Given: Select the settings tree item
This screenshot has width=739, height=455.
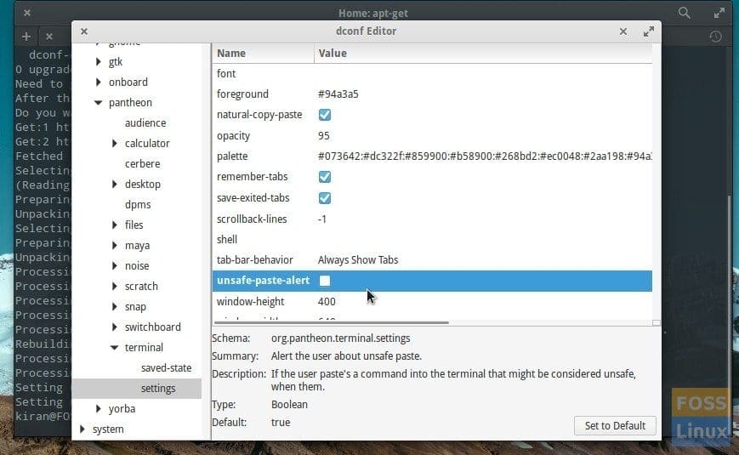Looking at the screenshot, I should [x=158, y=388].
